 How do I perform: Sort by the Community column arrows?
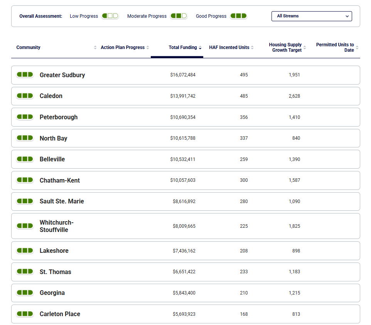pos(95,47)
